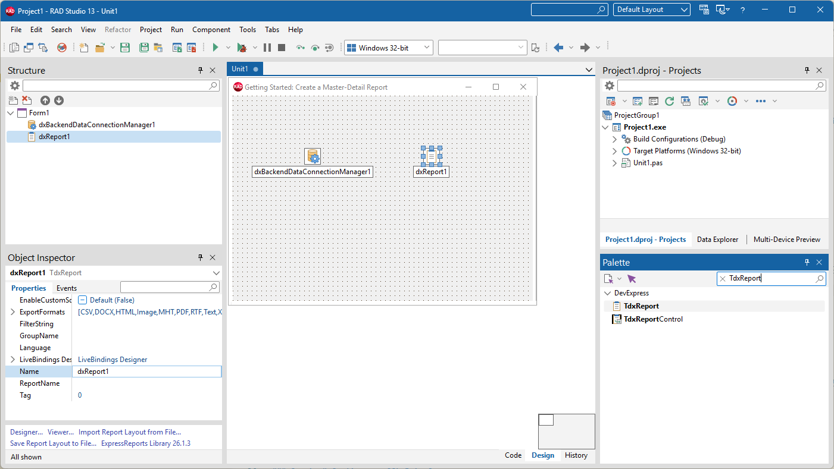The height and width of the screenshot is (469, 834).
Task: Pin the Structure panel
Action: tap(201, 70)
